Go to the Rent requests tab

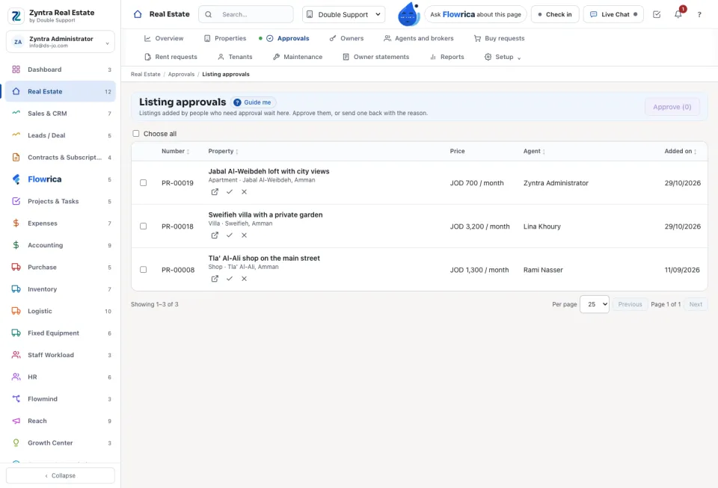171,57
